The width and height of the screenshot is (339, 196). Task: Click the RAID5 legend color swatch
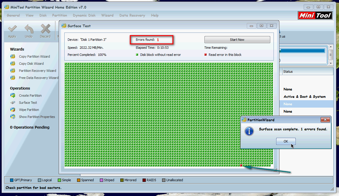coord(144,180)
